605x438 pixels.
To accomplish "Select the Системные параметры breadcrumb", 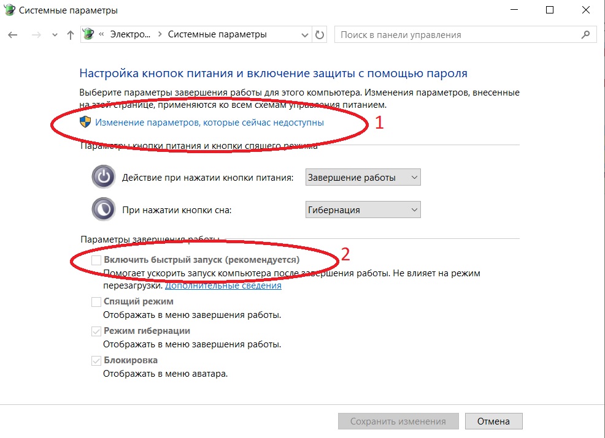I will [x=217, y=35].
